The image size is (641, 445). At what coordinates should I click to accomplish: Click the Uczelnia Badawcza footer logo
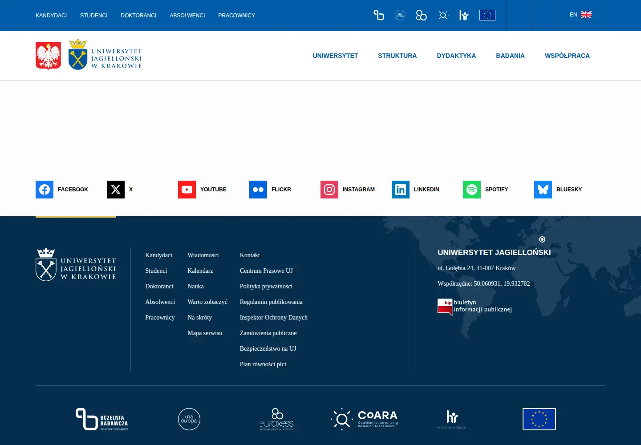(102, 419)
